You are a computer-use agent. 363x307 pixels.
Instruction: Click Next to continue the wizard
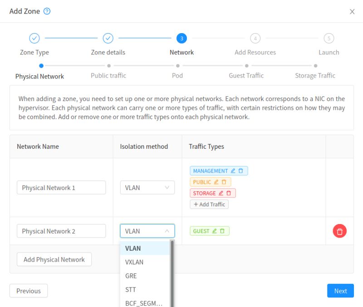tap(340, 291)
